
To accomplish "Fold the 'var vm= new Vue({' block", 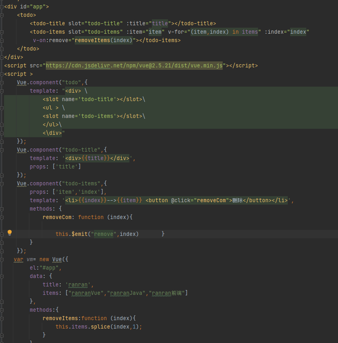I will coord(2,260).
